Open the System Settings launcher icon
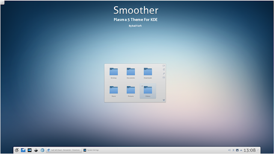The width and height of the screenshot is (274, 154). pyautogui.click(x=30, y=150)
